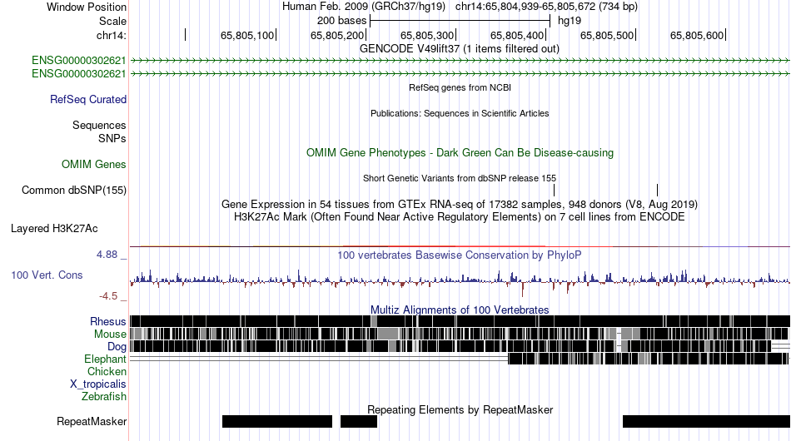Click the Scale label

[112, 21]
